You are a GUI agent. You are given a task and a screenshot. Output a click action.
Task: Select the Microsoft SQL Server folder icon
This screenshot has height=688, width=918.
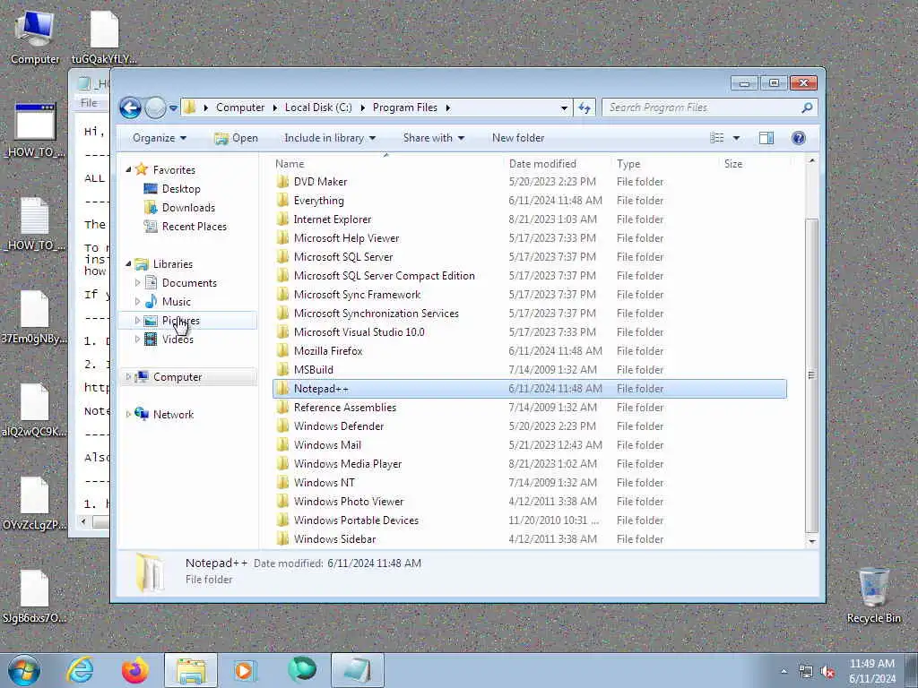(282, 257)
